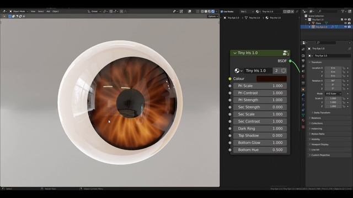353x198 pixels.
Task: Open the Object Data mesh properties tab
Action: click(x=303, y=115)
